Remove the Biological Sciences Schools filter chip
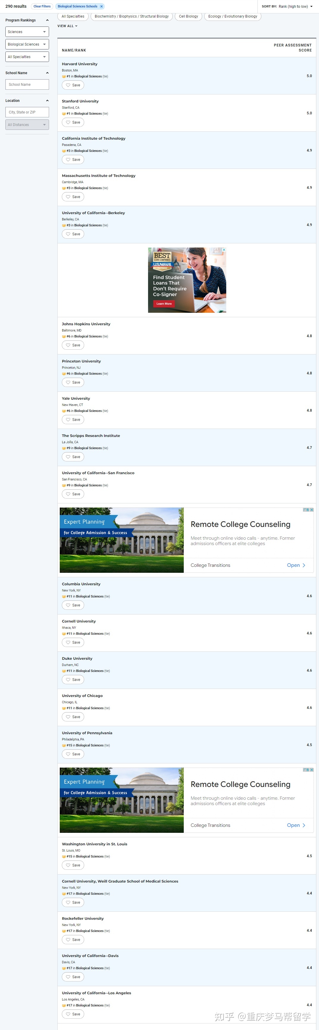The height and width of the screenshot is (1030, 319). [x=101, y=6]
